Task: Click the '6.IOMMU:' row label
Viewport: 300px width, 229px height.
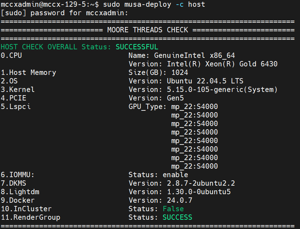Action: 18,175
